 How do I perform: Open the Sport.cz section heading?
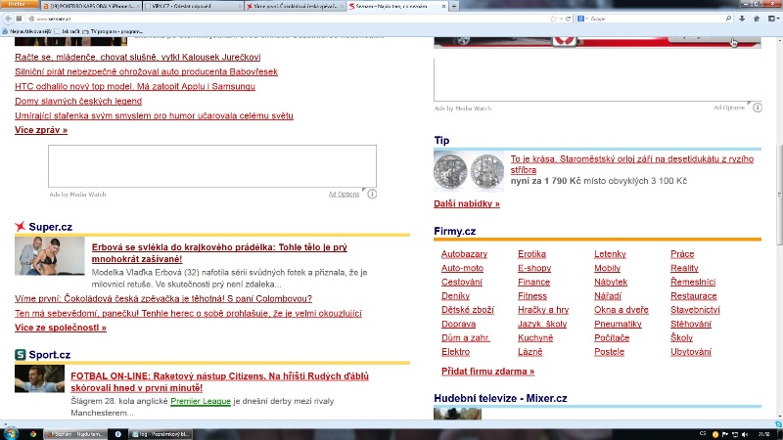coord(50,355)
